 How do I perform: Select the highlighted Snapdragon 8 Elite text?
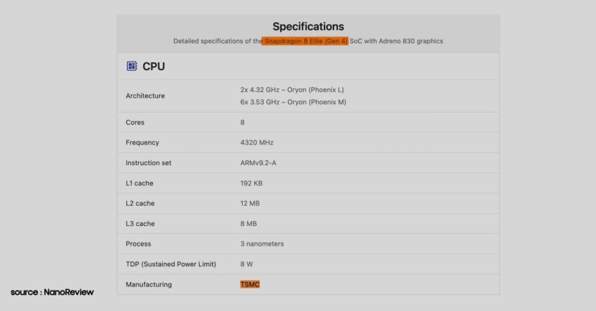tap(305, 41)
